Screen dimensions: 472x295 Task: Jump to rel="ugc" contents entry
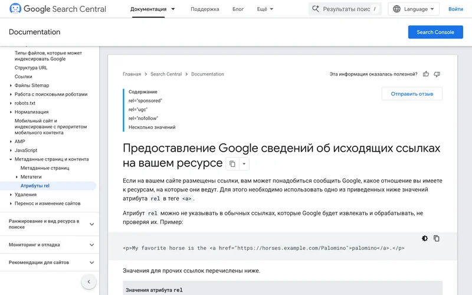point(138,110)
